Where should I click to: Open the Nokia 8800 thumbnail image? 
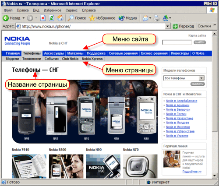click(x=66, y=166)
